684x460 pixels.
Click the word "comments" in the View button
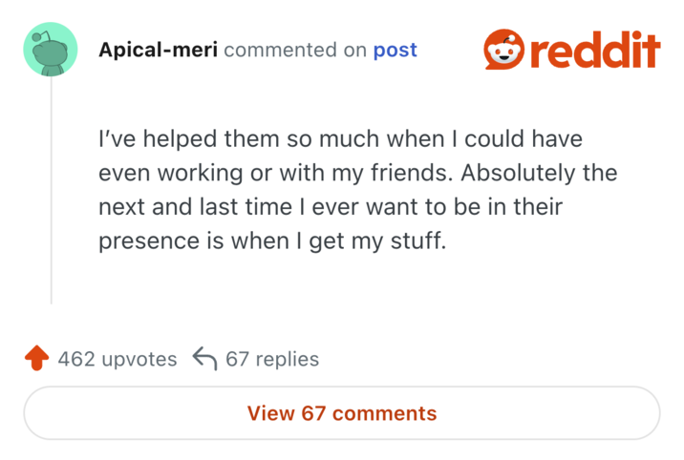[x=384, y=413]
